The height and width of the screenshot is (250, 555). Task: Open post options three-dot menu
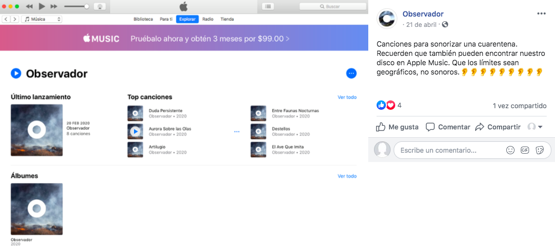pos(541,14)
